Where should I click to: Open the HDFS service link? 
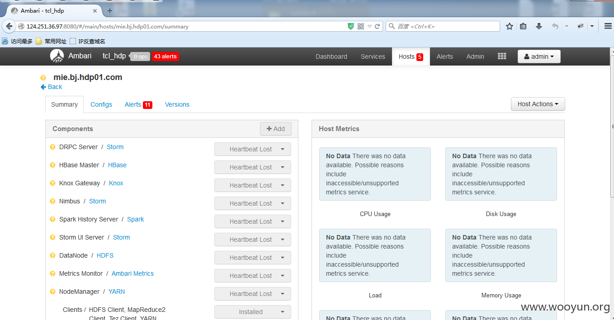coord(105,255)
